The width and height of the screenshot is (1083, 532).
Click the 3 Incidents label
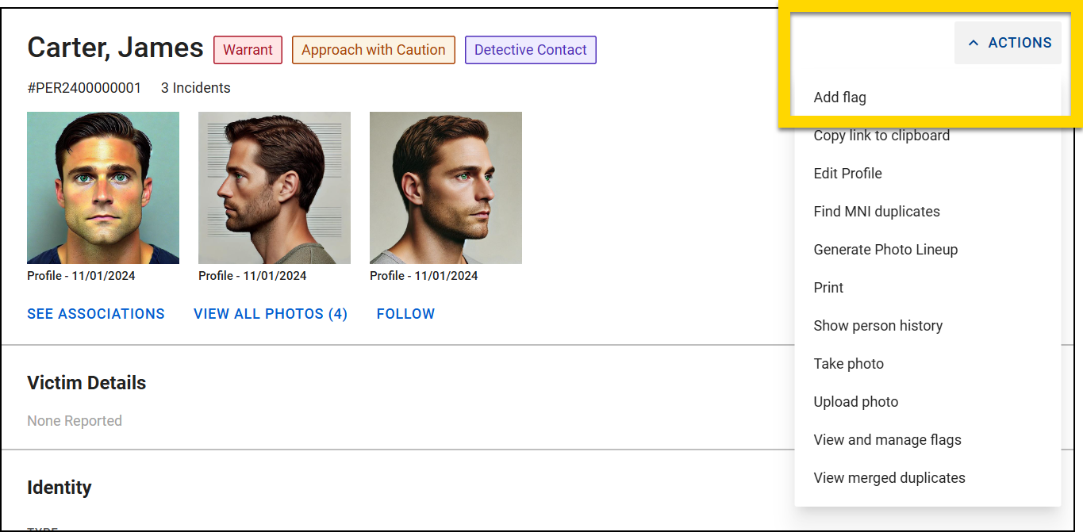[195, 87]
